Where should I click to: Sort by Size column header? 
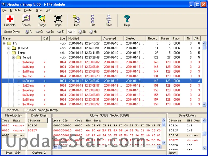click(x=58, y=38)
